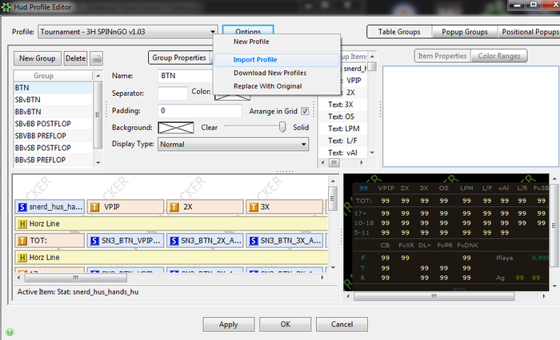Click HUD preview vertical scroll down arrow

pos(554,286)
